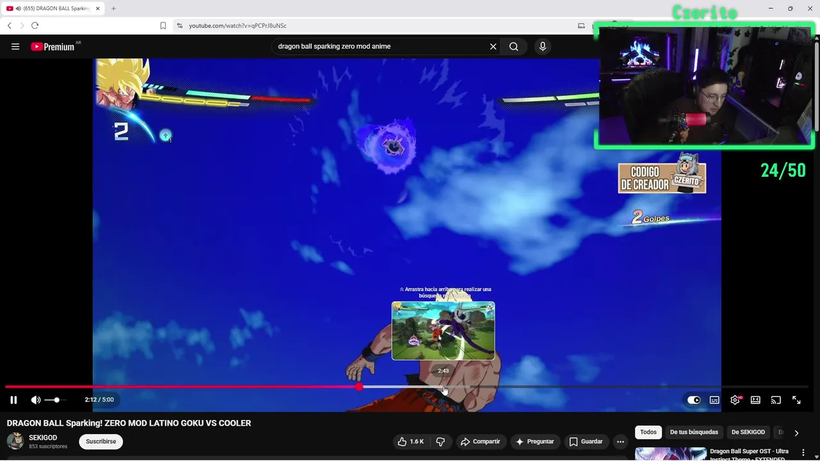Adjust the volume slider
This screenshot has height=461, width=820.
click(x=55, y=400)
